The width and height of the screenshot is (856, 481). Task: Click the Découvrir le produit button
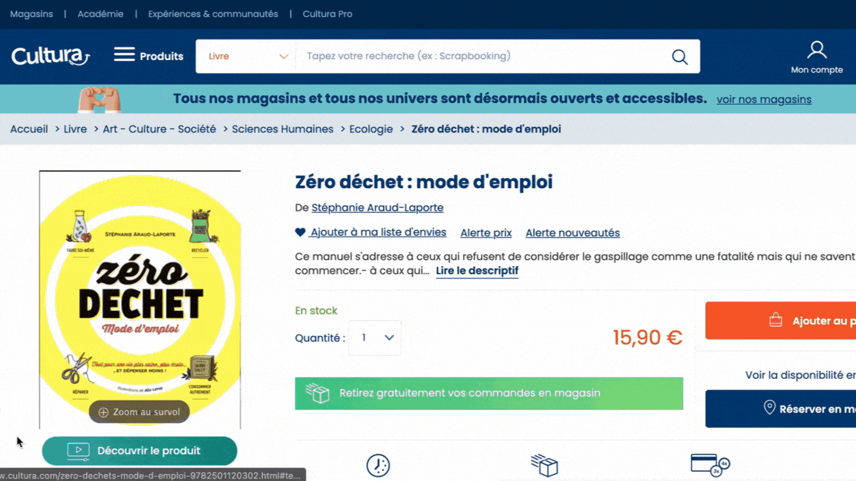click(140, 451)
